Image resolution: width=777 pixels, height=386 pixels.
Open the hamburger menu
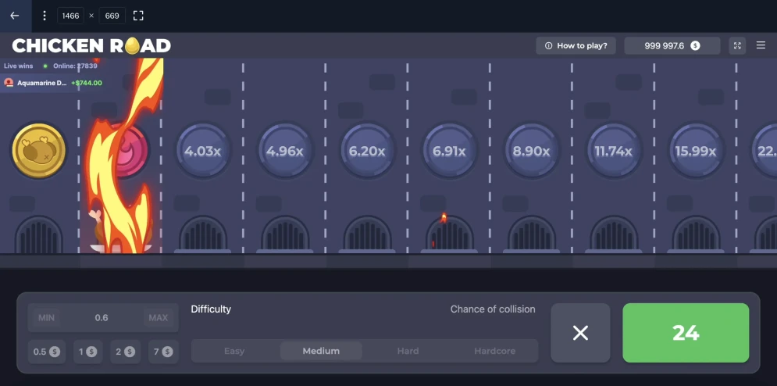pos(761,45)
